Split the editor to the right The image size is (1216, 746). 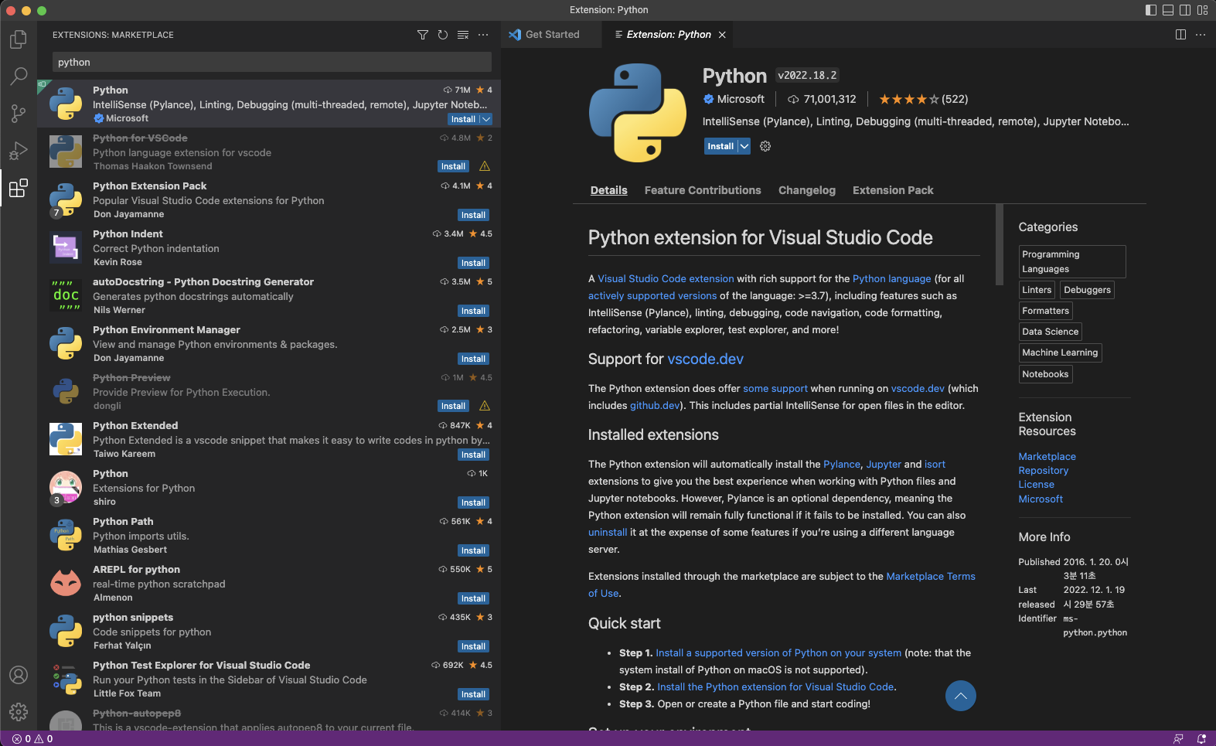1180,35
